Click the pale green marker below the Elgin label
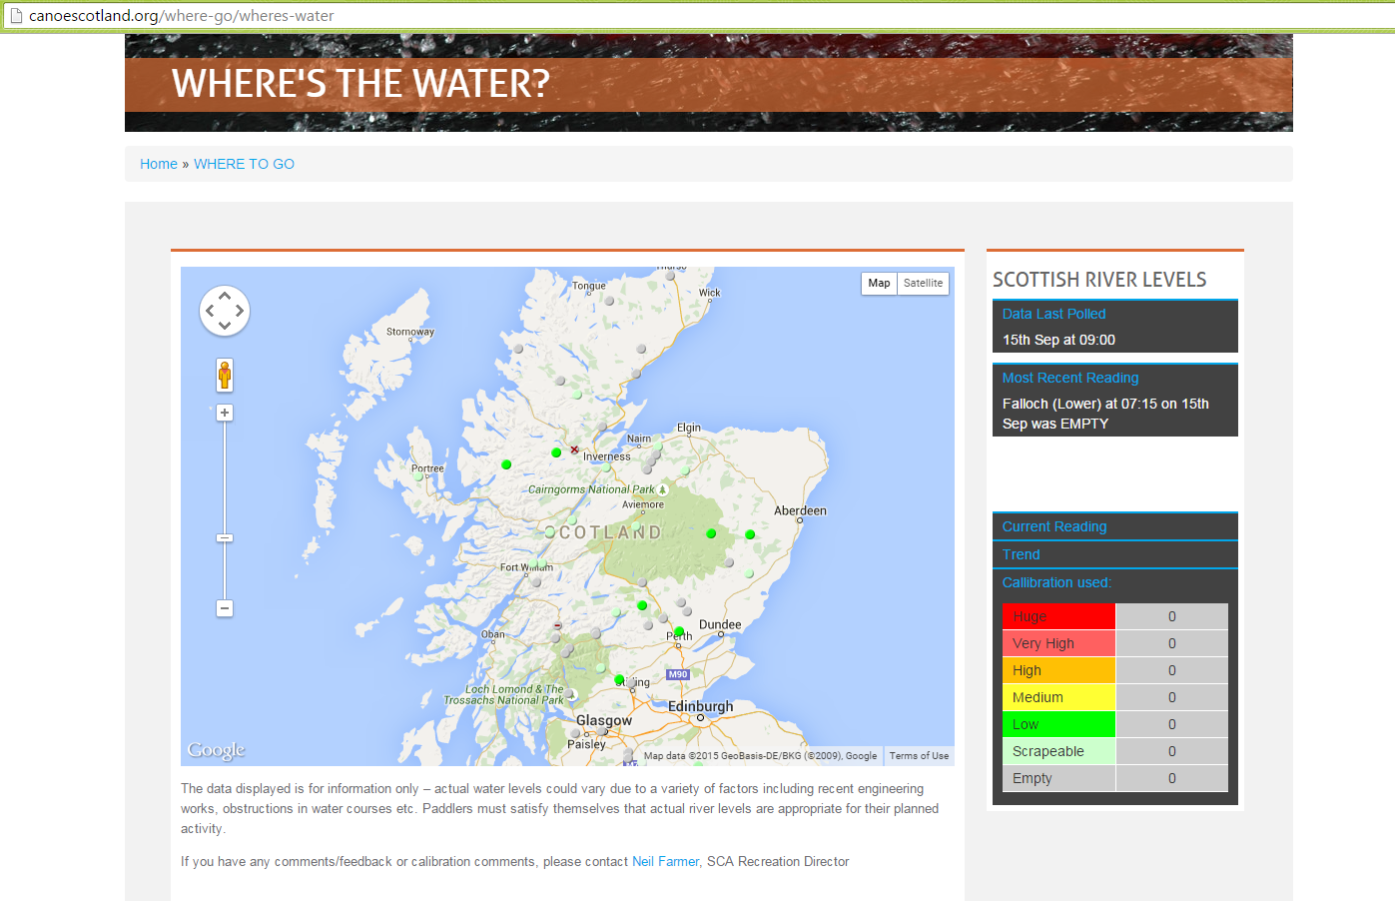1395x901 pixels. (x=685, y=470)
